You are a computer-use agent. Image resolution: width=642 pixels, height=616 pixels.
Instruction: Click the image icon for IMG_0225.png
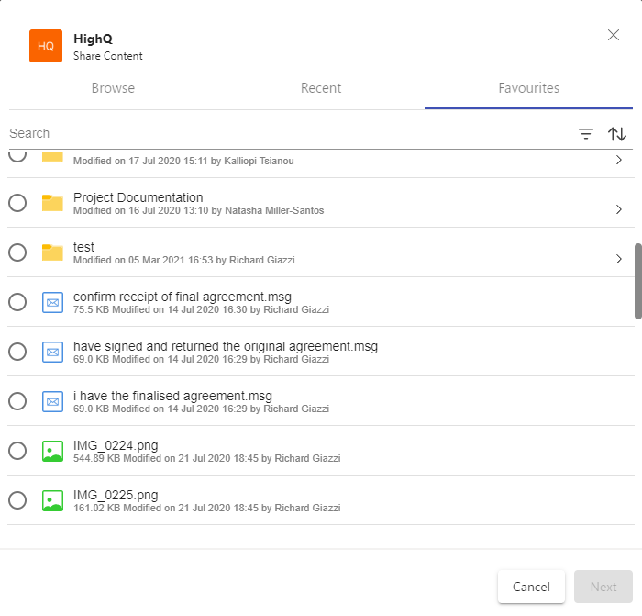[52, 500]
